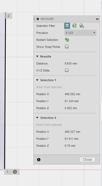Click Selection 1 Position X value 490.262 mm
Viewport: 102px width, 186px height.
[x=72, y=94]
